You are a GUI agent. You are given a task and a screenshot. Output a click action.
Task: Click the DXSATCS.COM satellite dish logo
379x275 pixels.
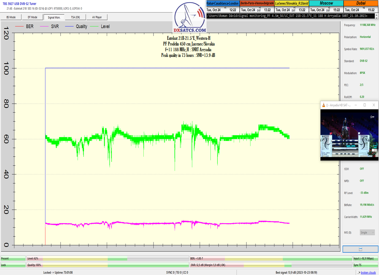tap(189, 18)
